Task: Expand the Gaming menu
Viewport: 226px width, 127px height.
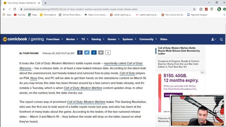Action: (97, 39)
